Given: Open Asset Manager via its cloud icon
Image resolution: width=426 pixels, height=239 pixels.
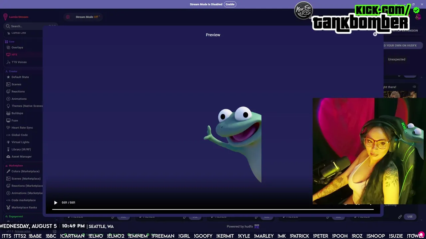Looking at the screenshot, I should [x=9, y=157].
